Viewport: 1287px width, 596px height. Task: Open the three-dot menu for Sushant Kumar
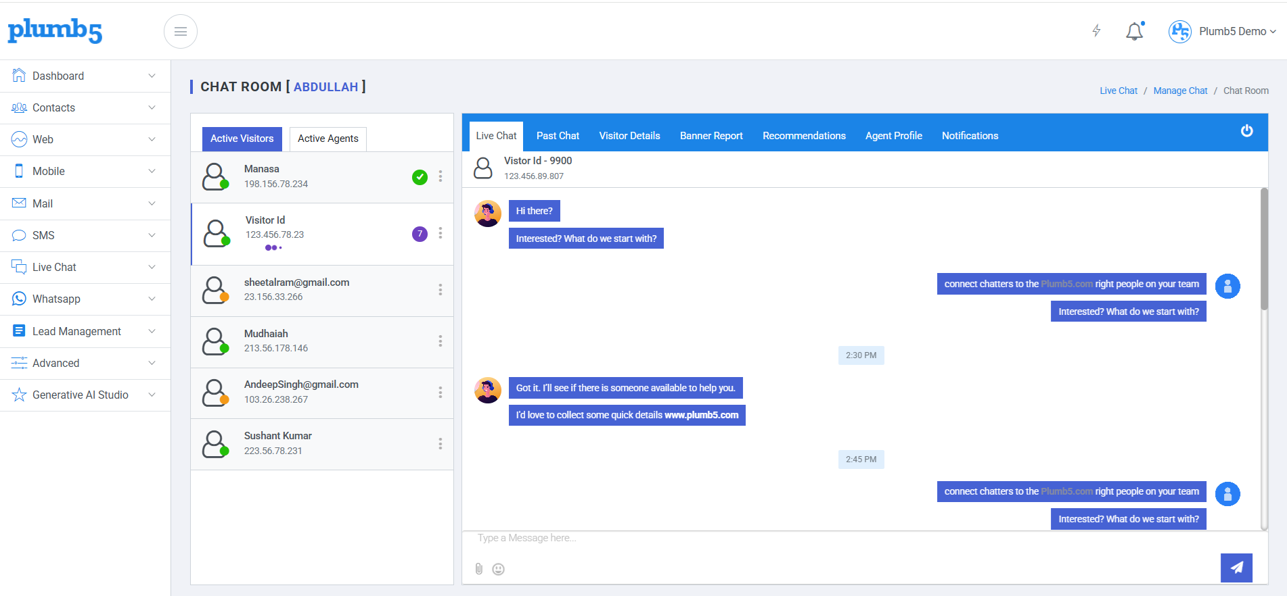click(441, 444)
